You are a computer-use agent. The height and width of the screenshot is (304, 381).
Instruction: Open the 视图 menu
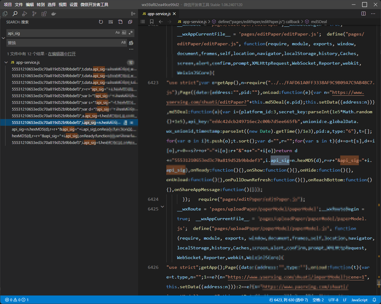pyautogui.click(x=63, y=5)
